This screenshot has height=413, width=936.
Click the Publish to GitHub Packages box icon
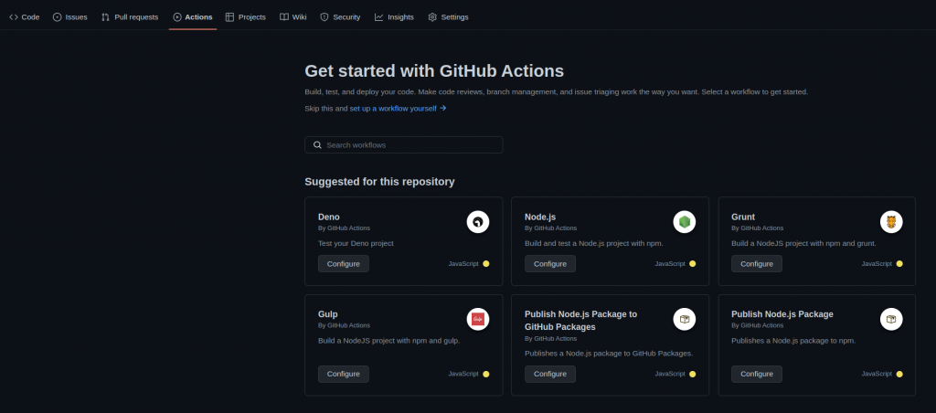tap(685, 319)
